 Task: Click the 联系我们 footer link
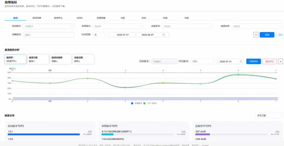pyautogui.click(x=196, y=145)
